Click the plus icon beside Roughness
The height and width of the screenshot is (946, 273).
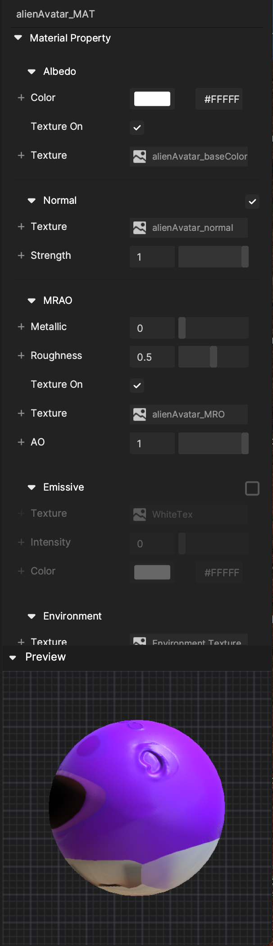(x=21, y=355)
